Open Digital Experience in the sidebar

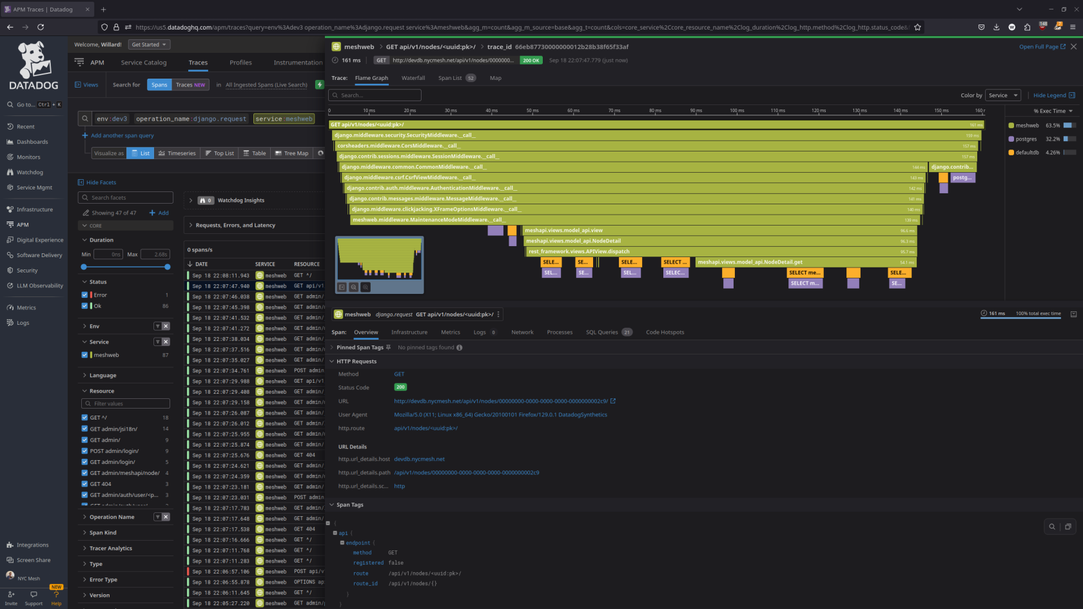pos(35,240)
